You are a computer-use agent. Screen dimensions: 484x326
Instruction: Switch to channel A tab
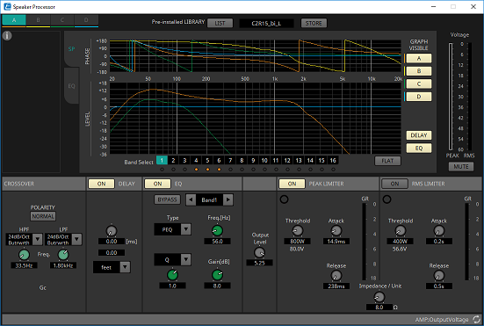(14, 20)
